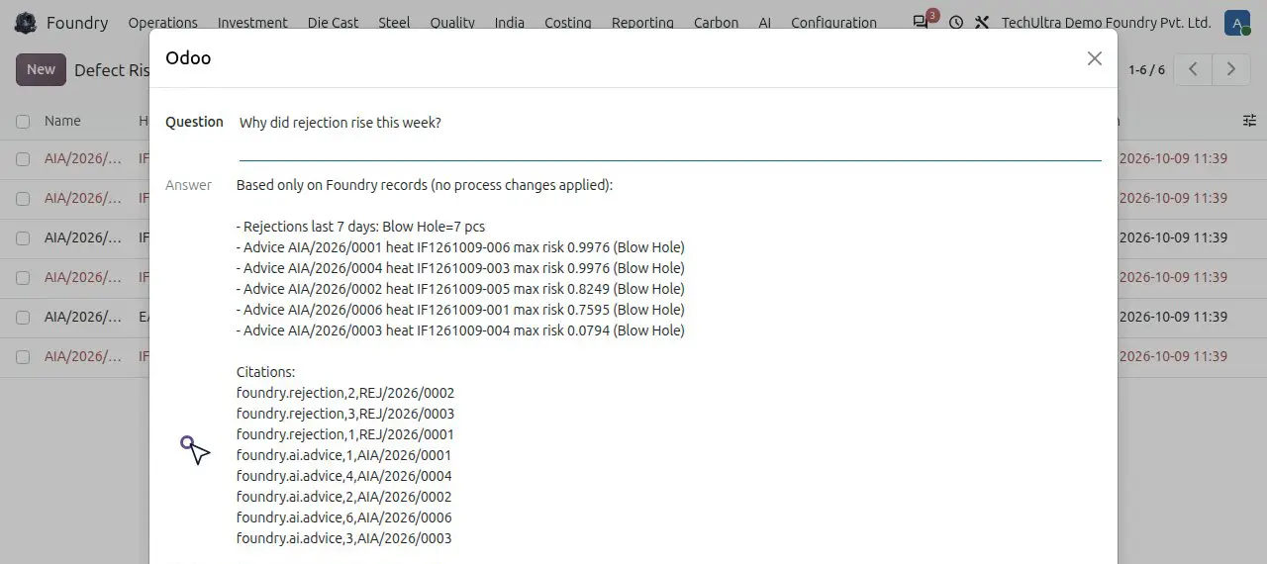The height and width of the screenshot is (564, 1267).
Task: Open the Die Cast menu
Action: click(333, 23)
